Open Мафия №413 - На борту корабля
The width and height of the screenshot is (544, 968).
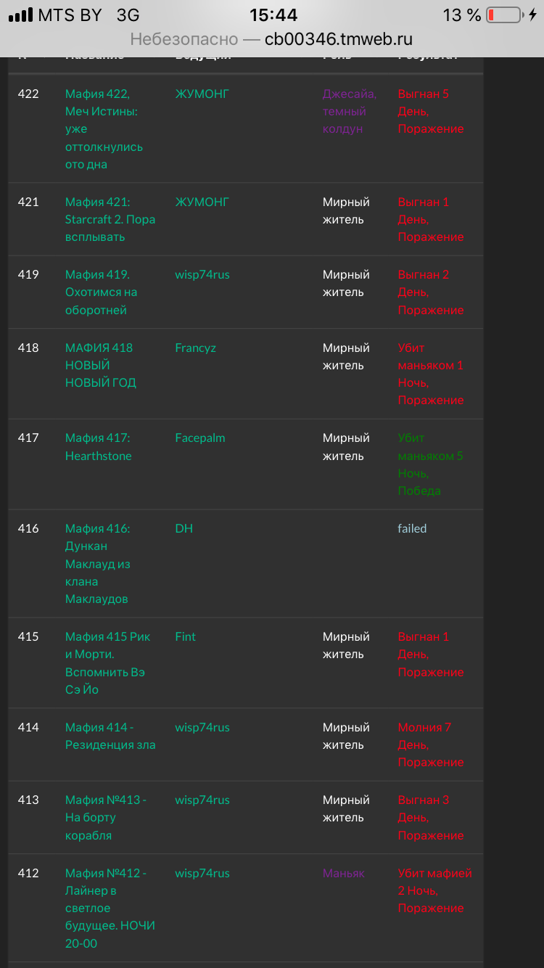pos(105,818)
